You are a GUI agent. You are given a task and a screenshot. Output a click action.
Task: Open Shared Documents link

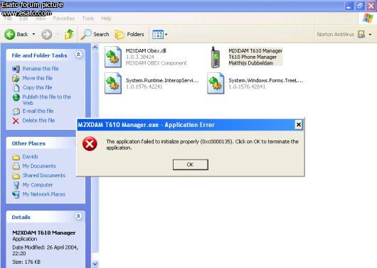point(44,175)
